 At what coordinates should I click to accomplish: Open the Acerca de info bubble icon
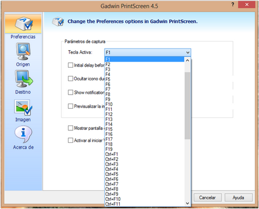23,134
